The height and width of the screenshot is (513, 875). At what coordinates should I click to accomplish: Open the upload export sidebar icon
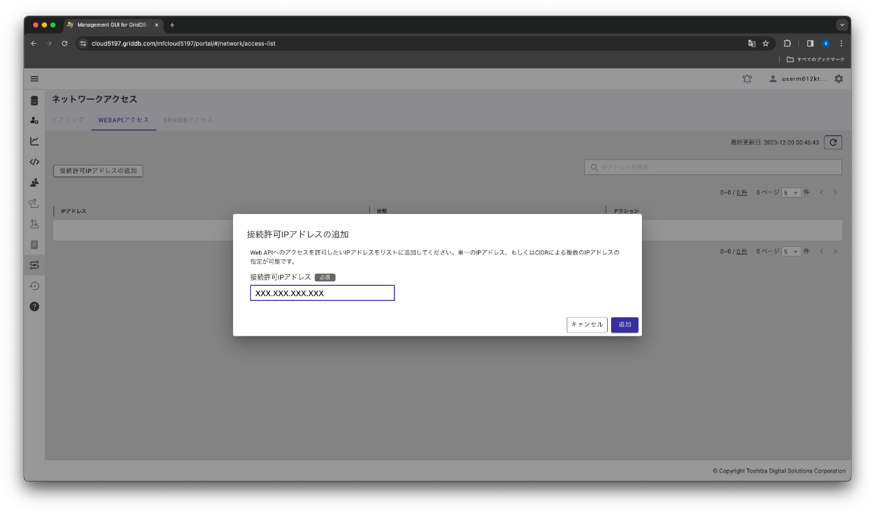(34, 203)
